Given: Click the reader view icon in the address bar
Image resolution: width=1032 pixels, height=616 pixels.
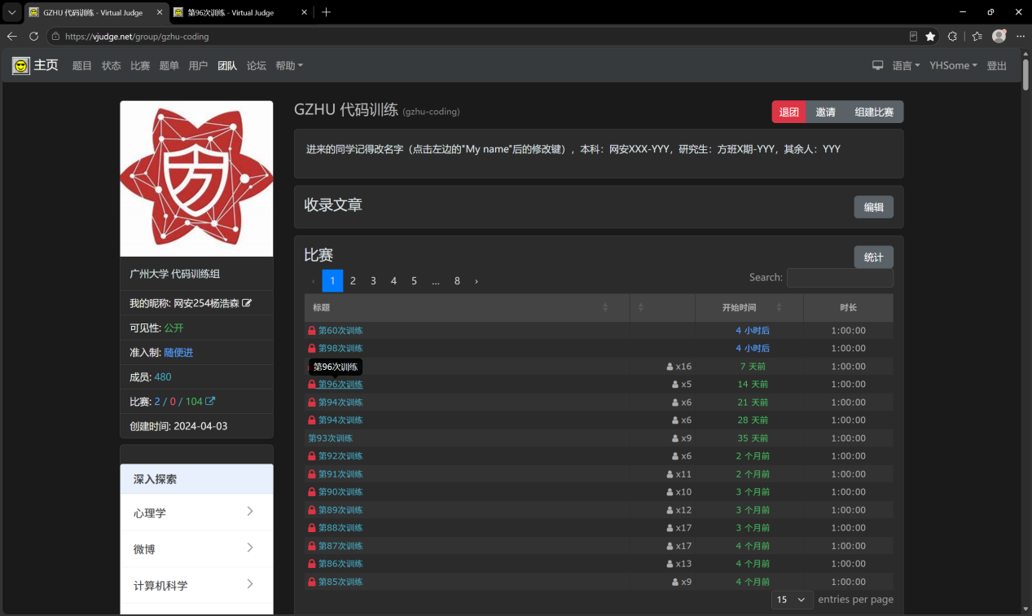Looking at the screenshot, I should point(913,36).
